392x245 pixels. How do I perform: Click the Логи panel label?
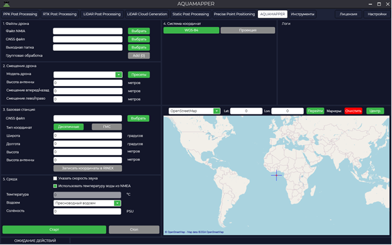point(286,24)
